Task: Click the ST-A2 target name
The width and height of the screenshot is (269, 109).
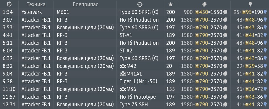Action: click(126, 51)
